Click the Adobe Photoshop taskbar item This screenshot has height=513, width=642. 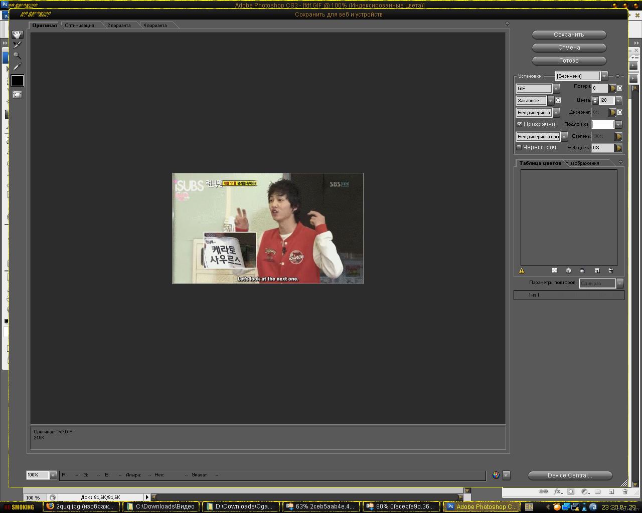coord(481,506)
